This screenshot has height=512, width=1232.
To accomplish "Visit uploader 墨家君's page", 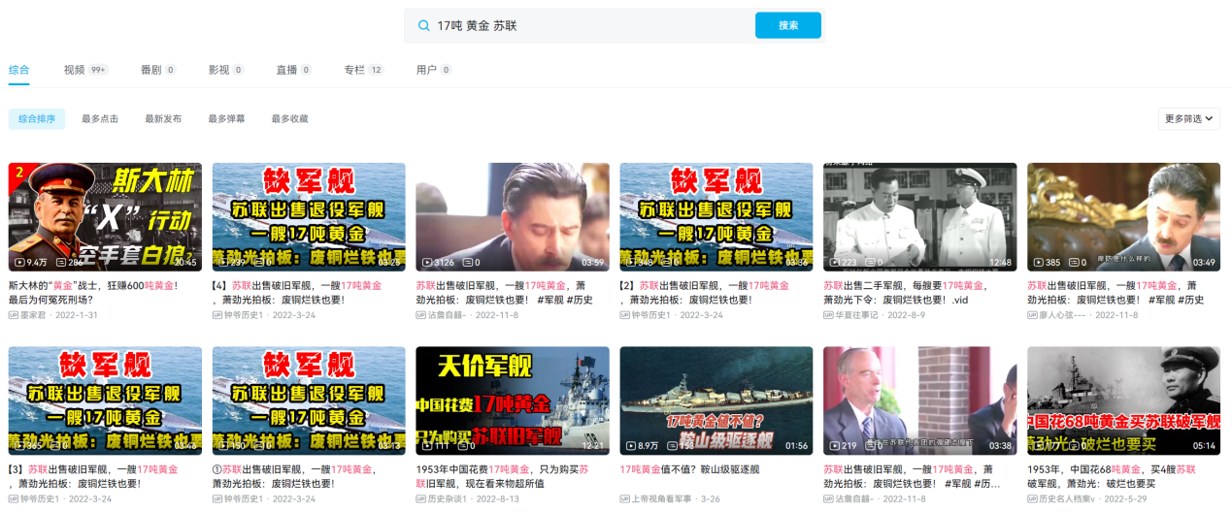I will (34, 315).
